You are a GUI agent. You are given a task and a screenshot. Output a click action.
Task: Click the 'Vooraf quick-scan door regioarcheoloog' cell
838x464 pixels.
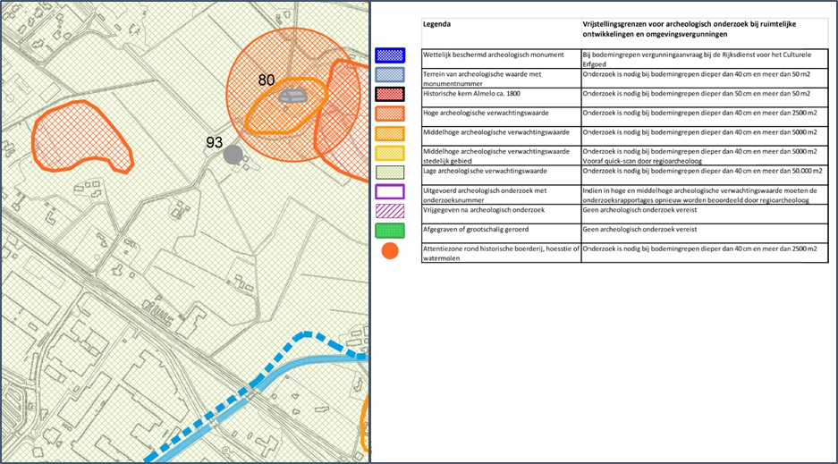(705, 156)
